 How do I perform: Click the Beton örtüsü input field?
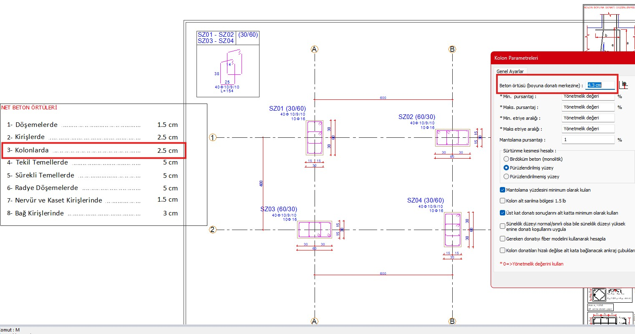tap(601, 85)
